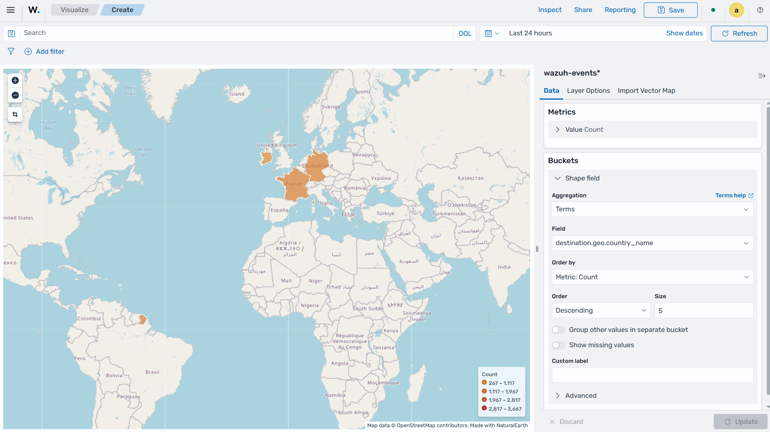Click the highlighted Ireland region on map
Viewport: 770px width, 432px height.
pos(266,157)
